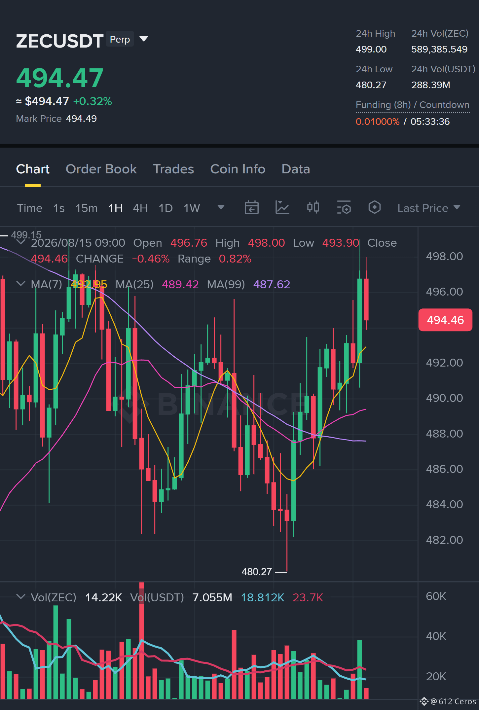
Task: Select the 1D interval
Action: 166,208
